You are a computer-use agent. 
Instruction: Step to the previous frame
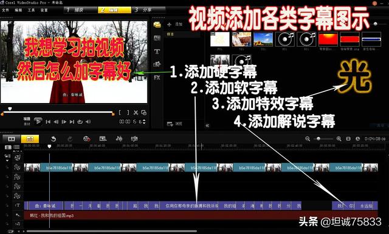point(56,122)
